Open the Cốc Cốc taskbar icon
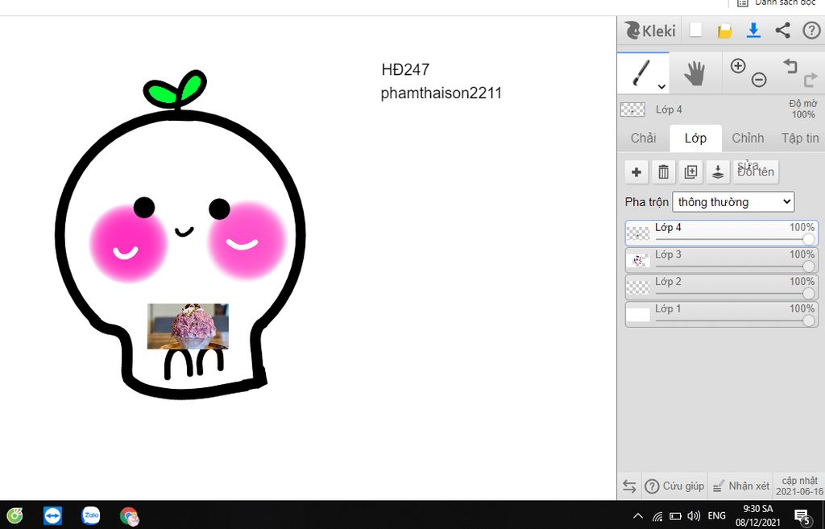 15,516
